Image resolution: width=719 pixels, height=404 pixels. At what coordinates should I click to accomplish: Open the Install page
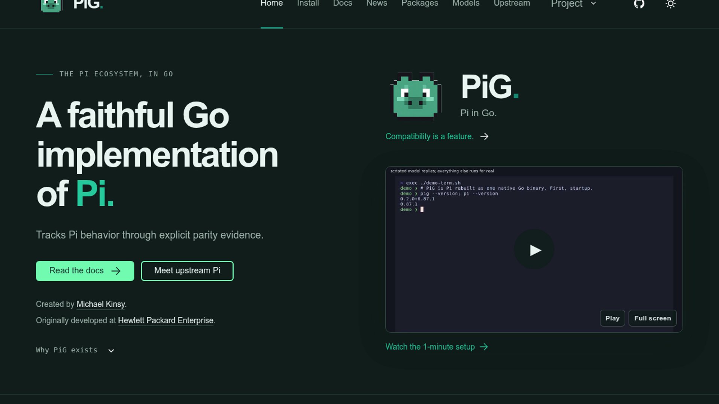[308, 4]
